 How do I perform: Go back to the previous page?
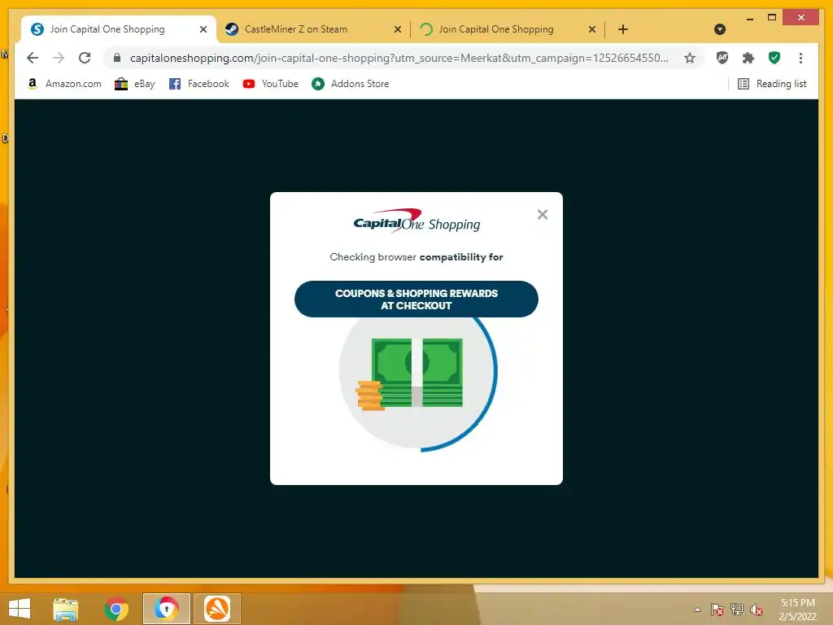pyautogui.click(x=33, y=58)
